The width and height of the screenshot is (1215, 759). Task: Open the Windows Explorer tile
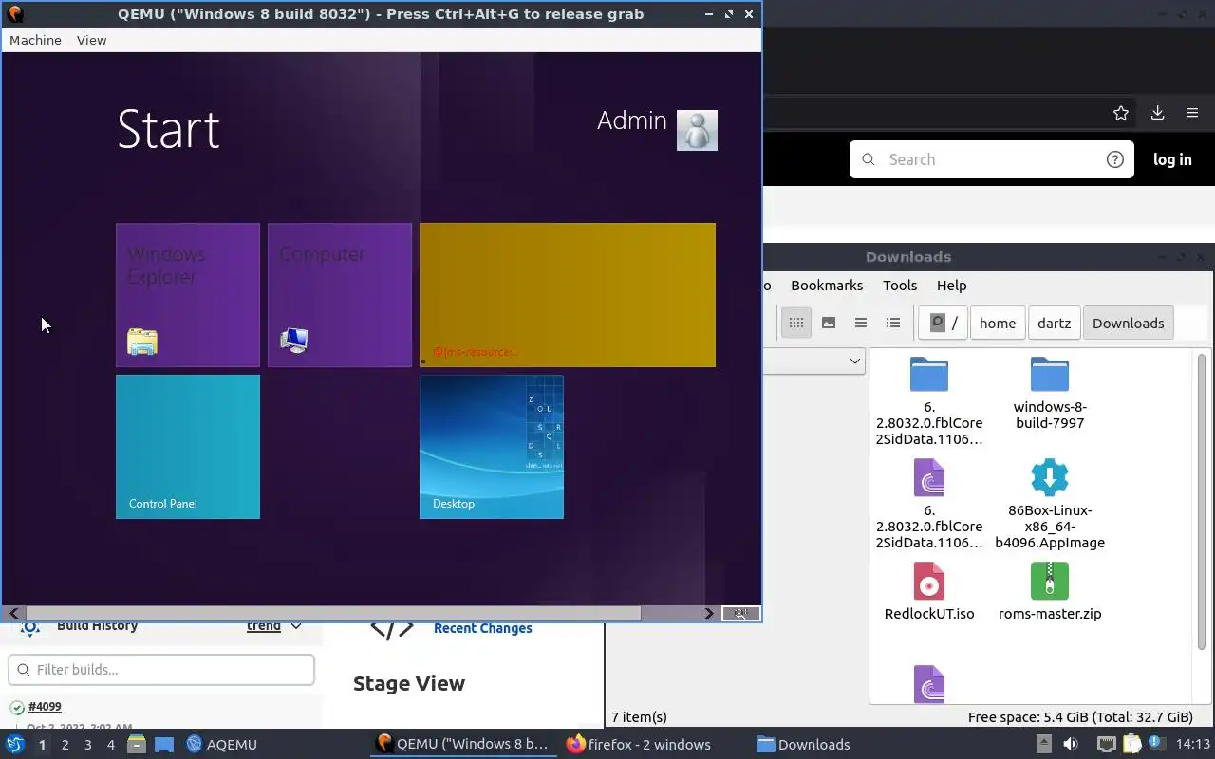coord(188,295)
